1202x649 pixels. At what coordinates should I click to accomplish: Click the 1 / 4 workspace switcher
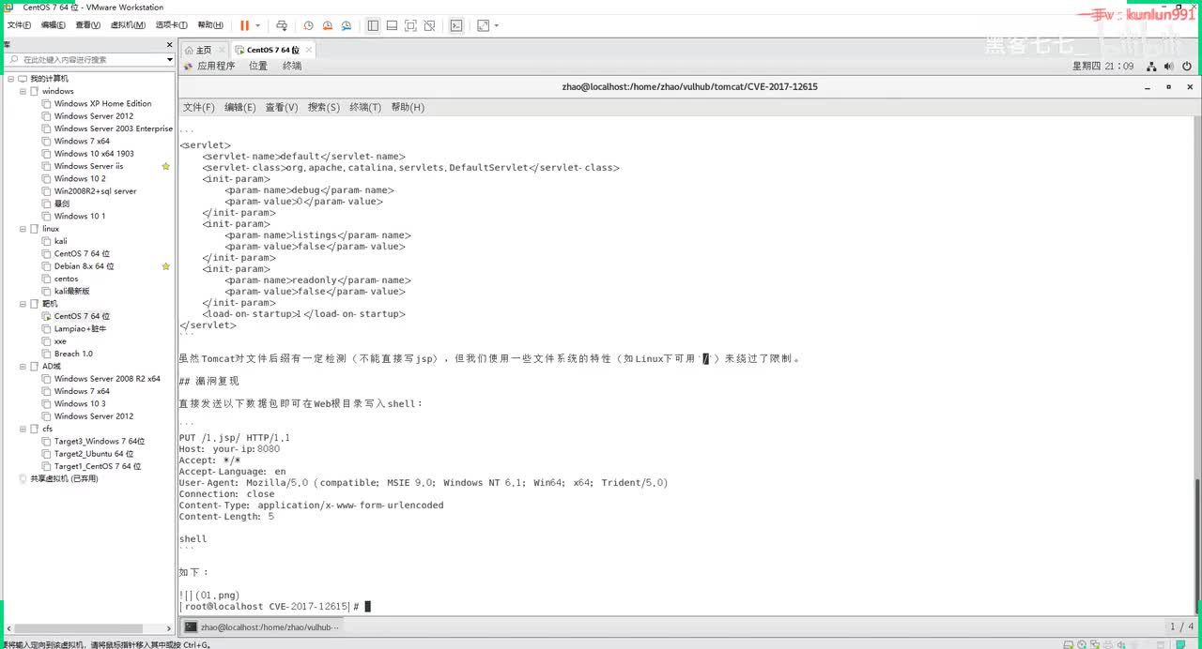point(1181,626)
